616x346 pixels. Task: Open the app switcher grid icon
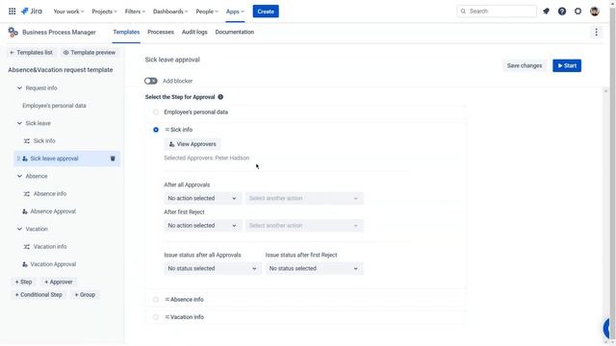pos(13,12)
